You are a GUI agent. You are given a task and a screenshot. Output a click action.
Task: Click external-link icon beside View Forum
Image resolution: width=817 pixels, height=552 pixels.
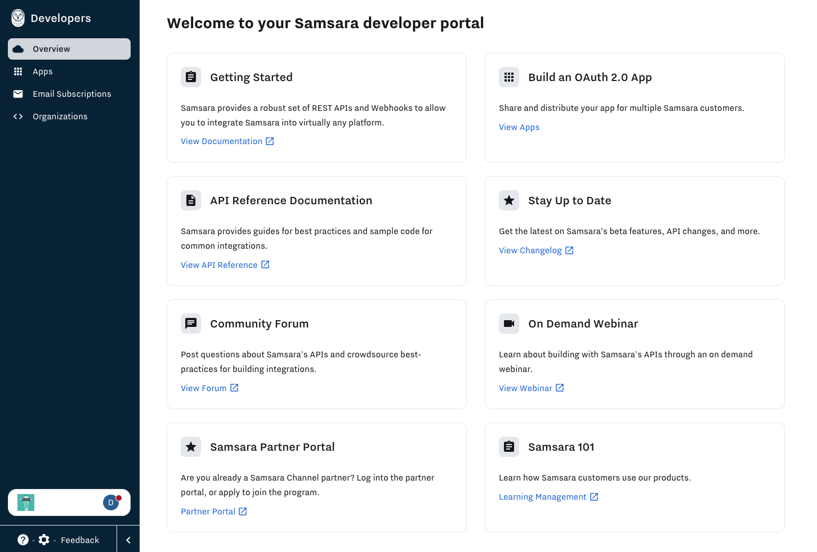(x=234, y=388)
